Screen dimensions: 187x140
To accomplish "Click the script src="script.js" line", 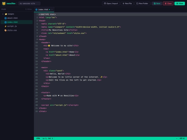I will click(x=60, y=105).
